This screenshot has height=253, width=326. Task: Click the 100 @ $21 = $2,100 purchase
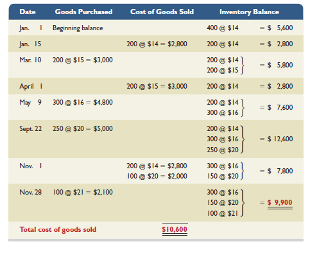[83, 192]
